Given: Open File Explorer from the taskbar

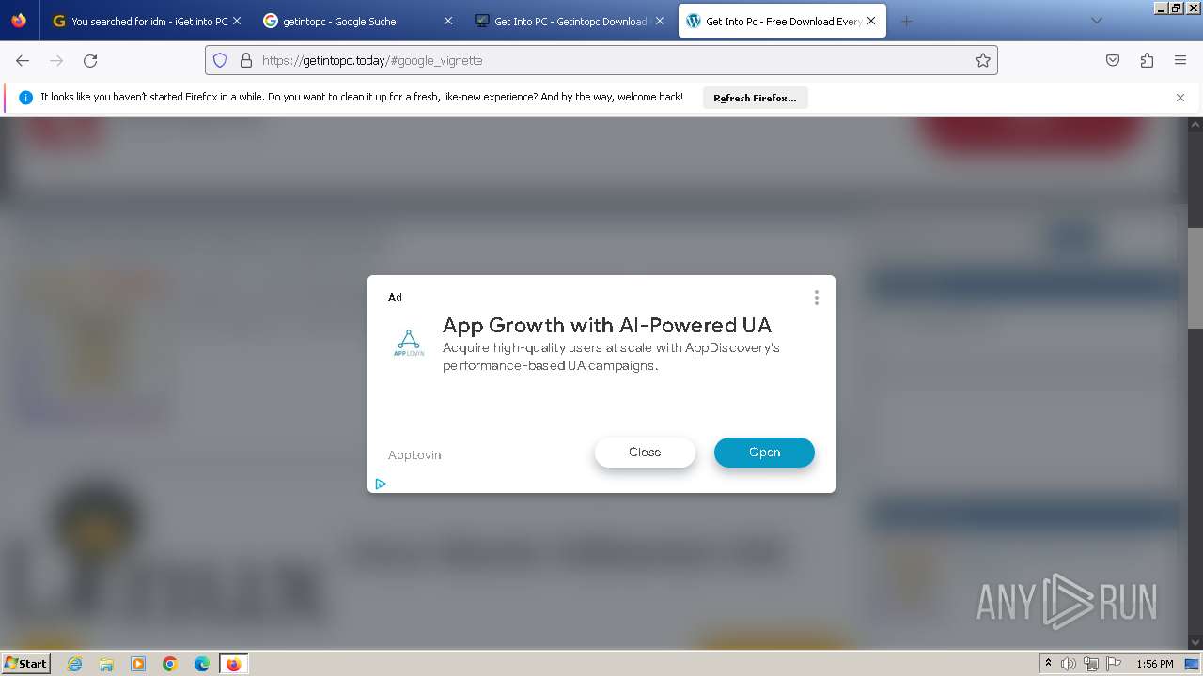Looking at the screenshot, I should [106, 664].
